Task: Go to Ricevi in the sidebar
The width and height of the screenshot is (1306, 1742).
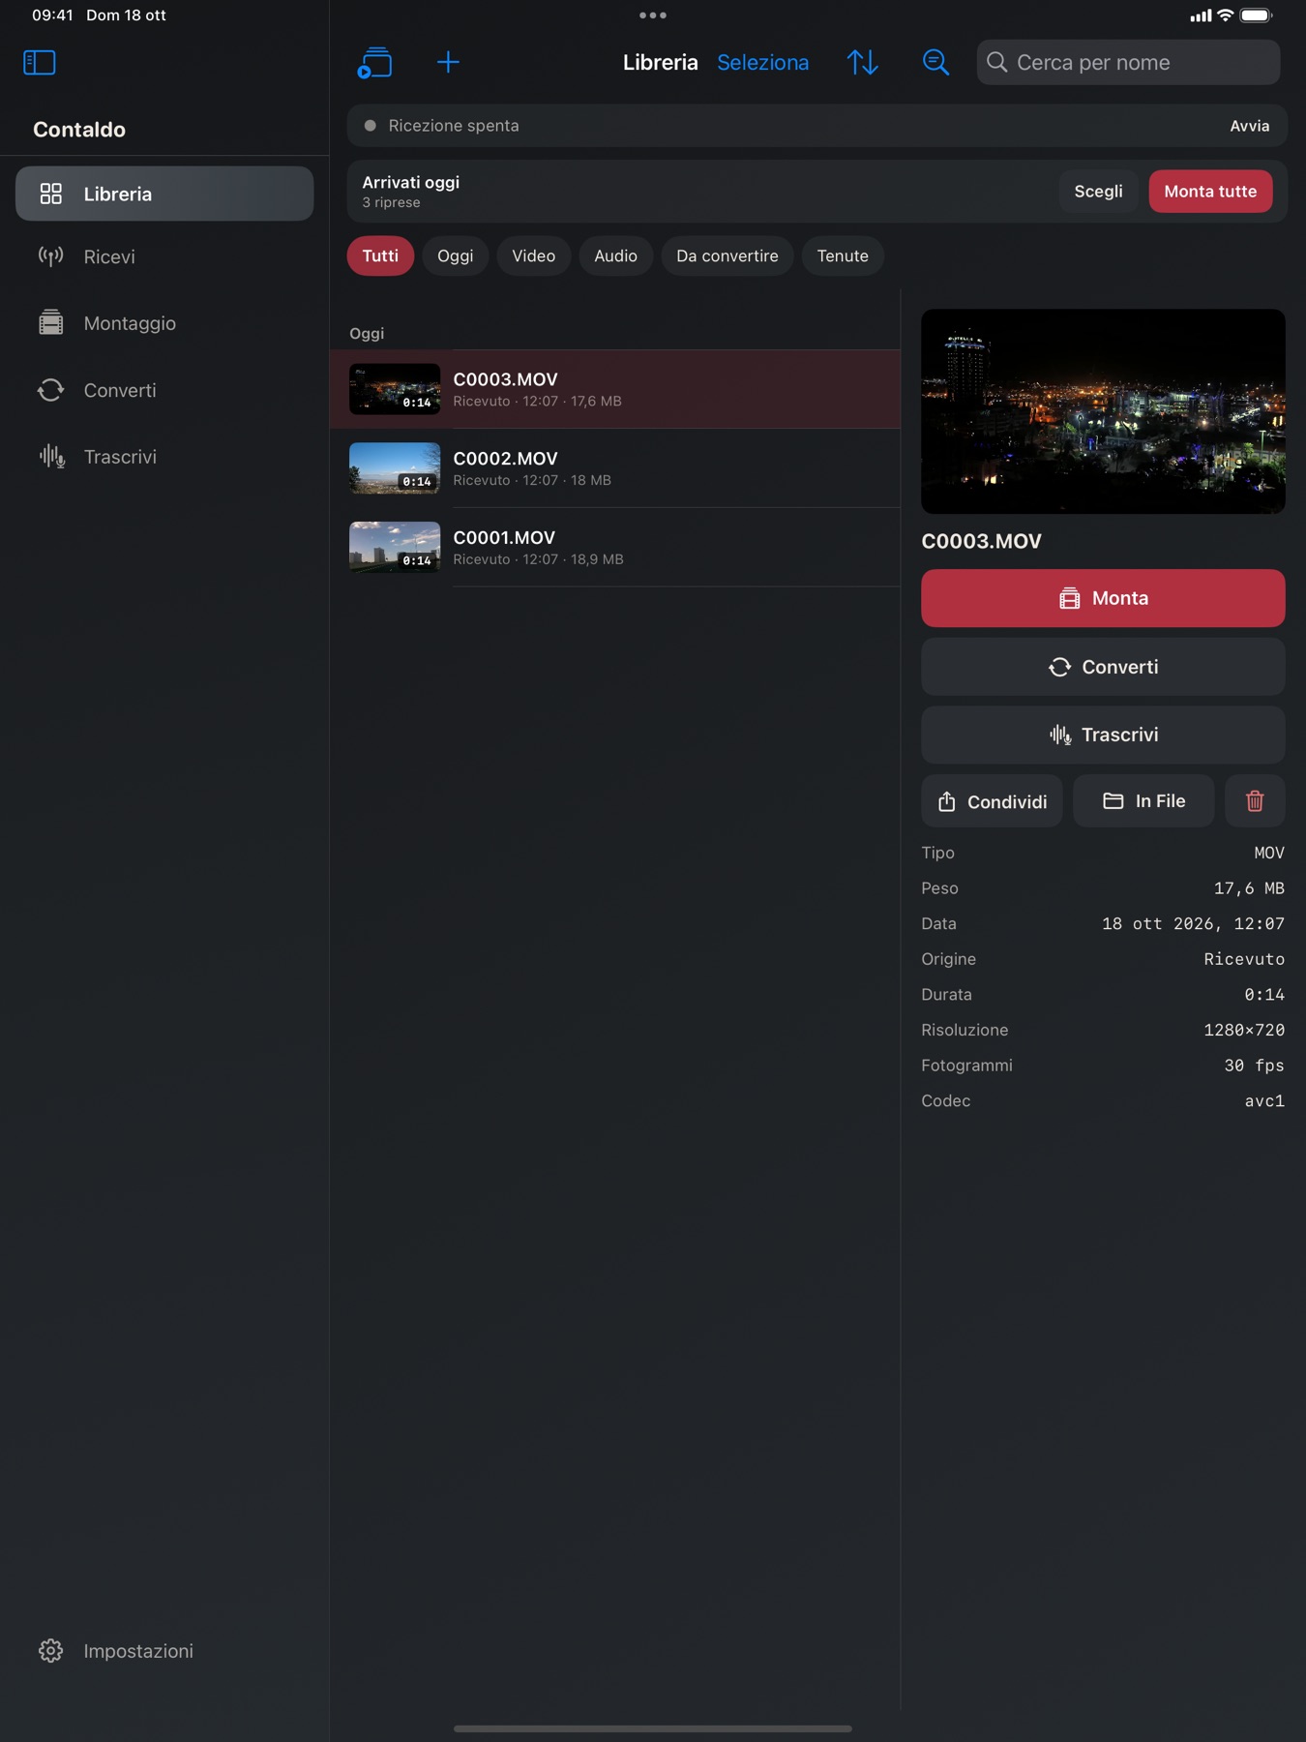Action: pos(164,256)
